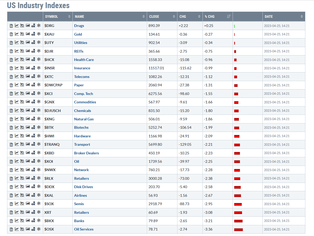Open seasonality snowflake icon for $OSX

coord(39,229)
